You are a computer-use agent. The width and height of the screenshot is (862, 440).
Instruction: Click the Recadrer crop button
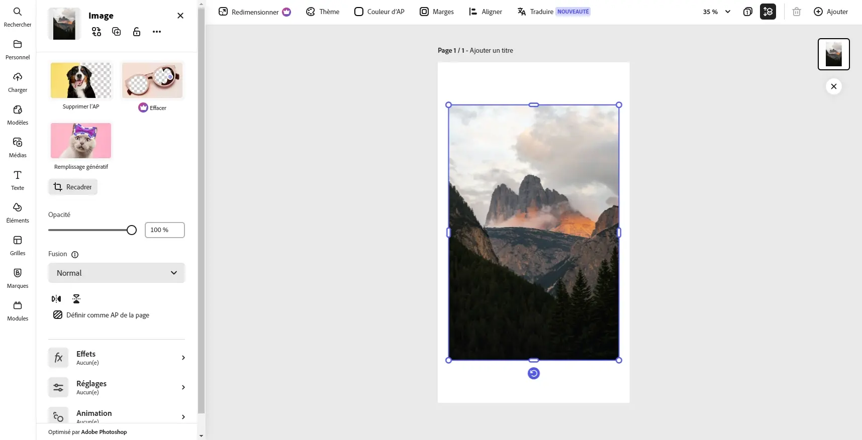pyautogui.click(x=73, y=187)
